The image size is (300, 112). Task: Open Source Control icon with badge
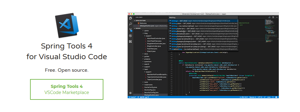point(130,30)
